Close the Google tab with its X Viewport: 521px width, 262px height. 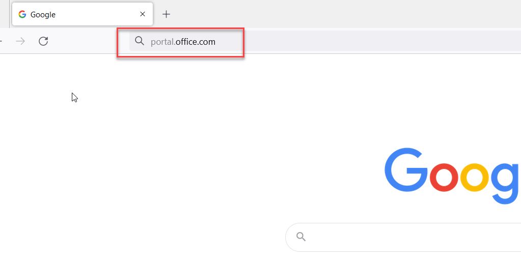[143, 14]
